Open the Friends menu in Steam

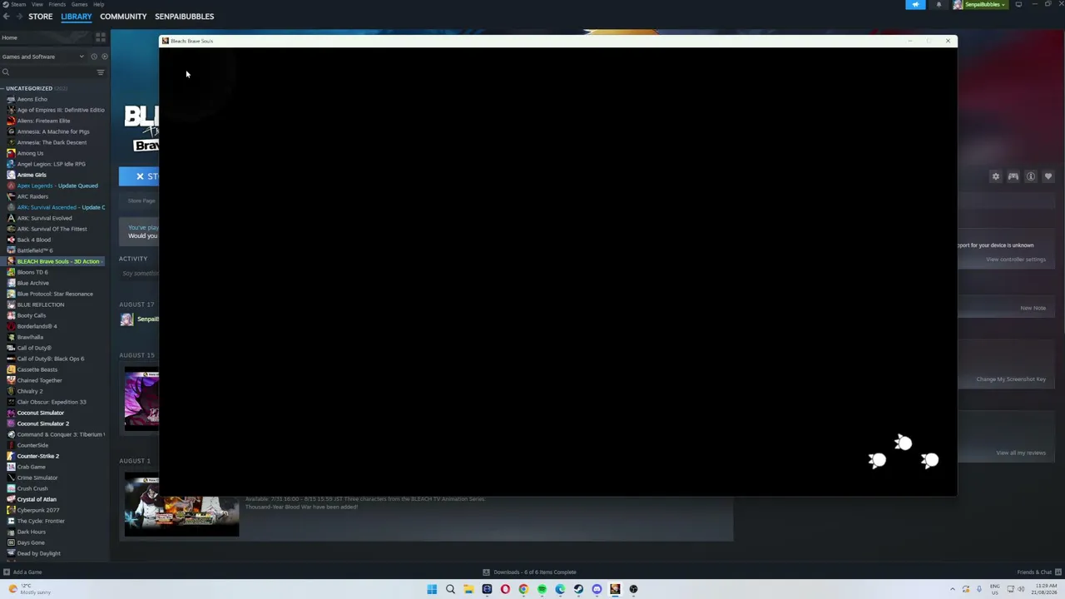pos(57,4)
